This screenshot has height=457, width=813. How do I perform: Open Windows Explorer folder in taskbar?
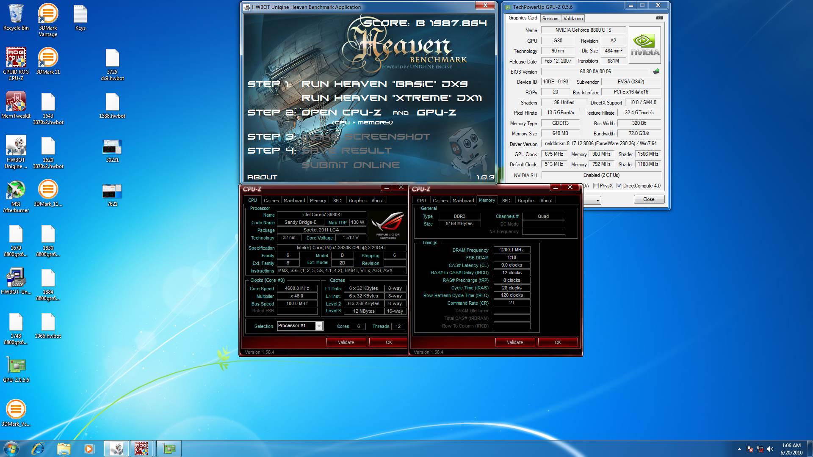coord(64,449)
